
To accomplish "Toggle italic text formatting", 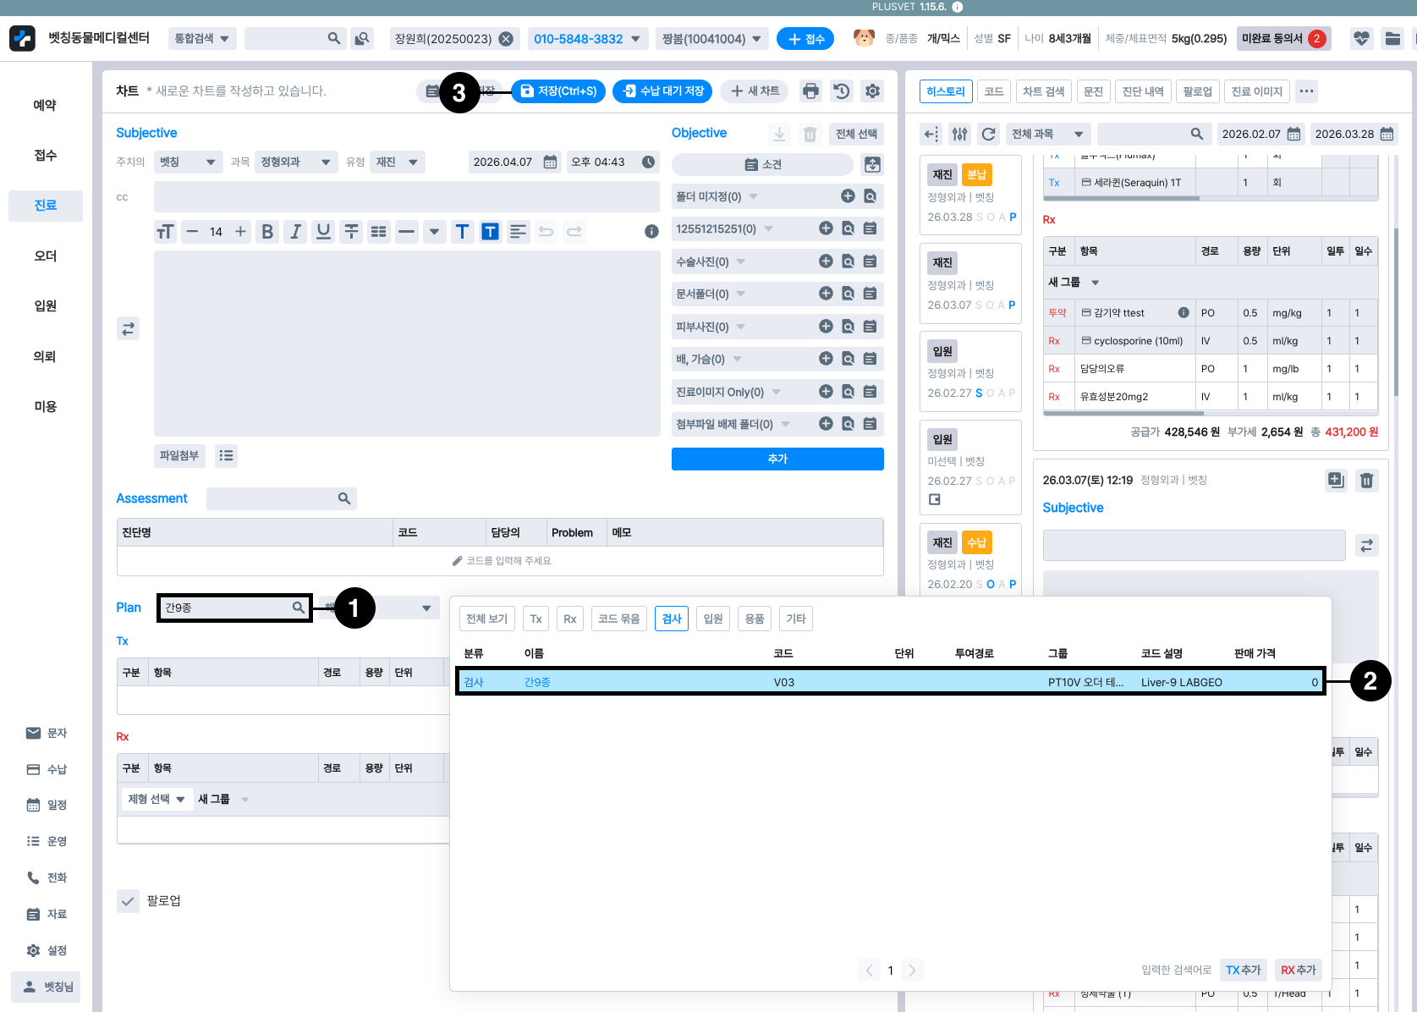I will (x=295, y=232).
